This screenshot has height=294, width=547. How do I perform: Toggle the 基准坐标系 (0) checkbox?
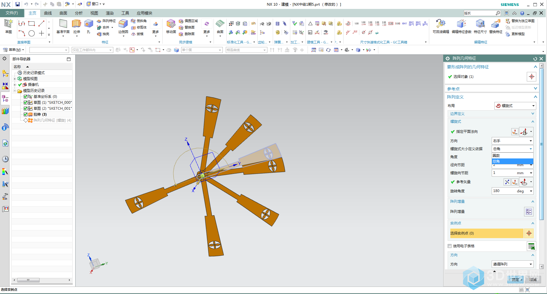[x=26, y=97]
